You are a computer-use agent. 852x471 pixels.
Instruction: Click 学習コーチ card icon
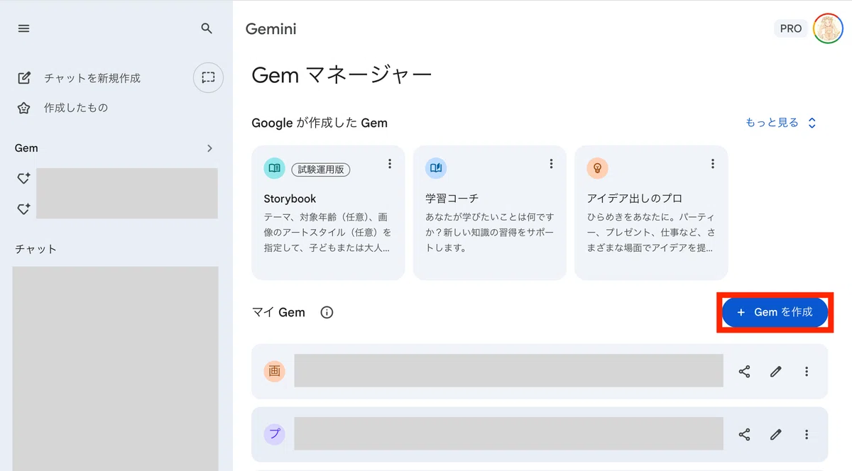(436, 168)
